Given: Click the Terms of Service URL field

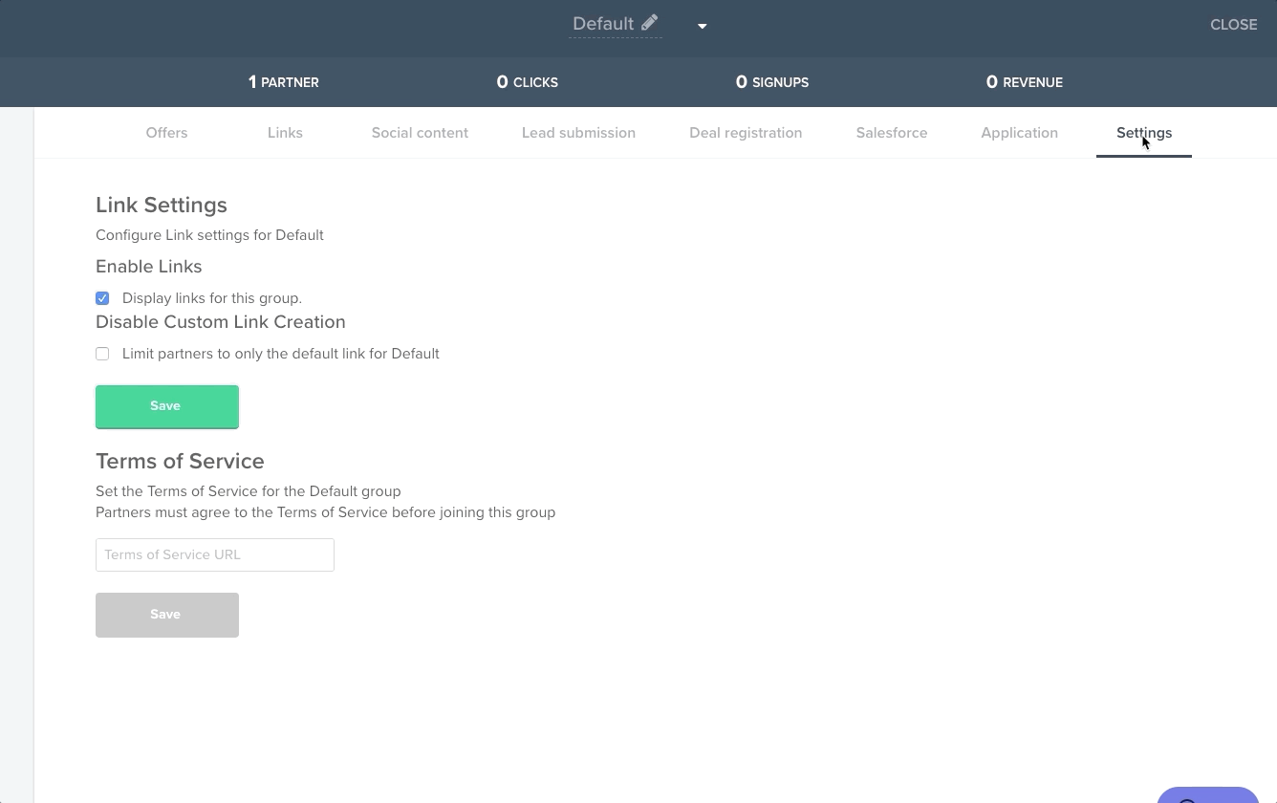Looking at the screenshot, I should 214,554.
